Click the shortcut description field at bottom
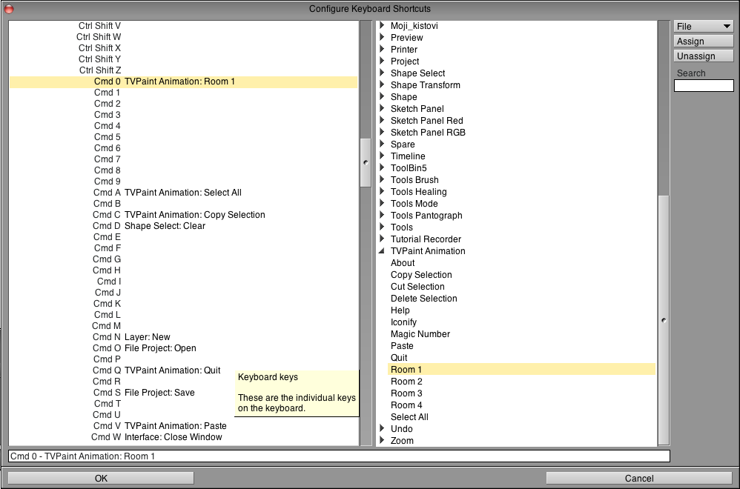The height and width of the screenshot is (489, 740). pos(339,456)
